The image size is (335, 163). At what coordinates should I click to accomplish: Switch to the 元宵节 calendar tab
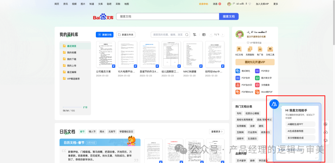(x=112, y=132)
